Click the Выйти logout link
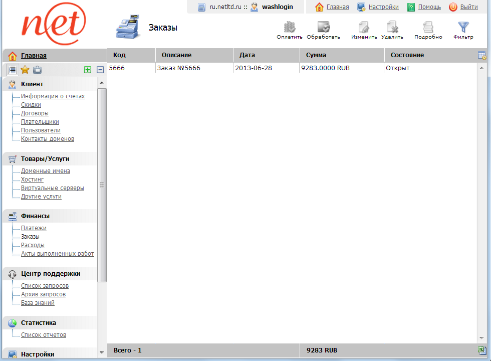Viewport: 491px width, 361px height. coord(468,7)
